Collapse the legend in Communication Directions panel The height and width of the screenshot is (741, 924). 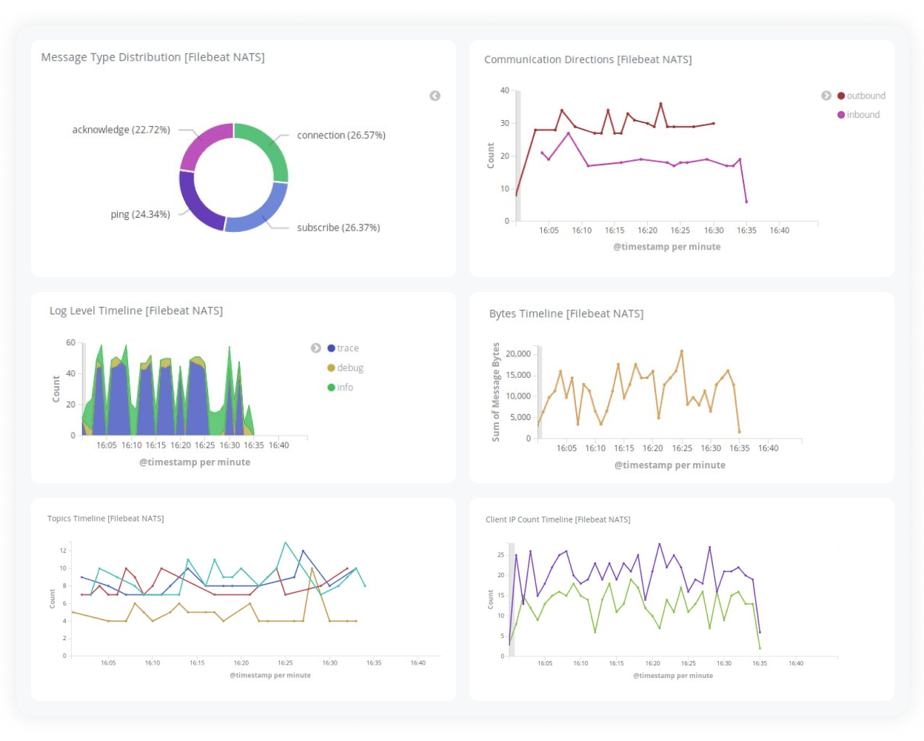(x=825, y=95)
